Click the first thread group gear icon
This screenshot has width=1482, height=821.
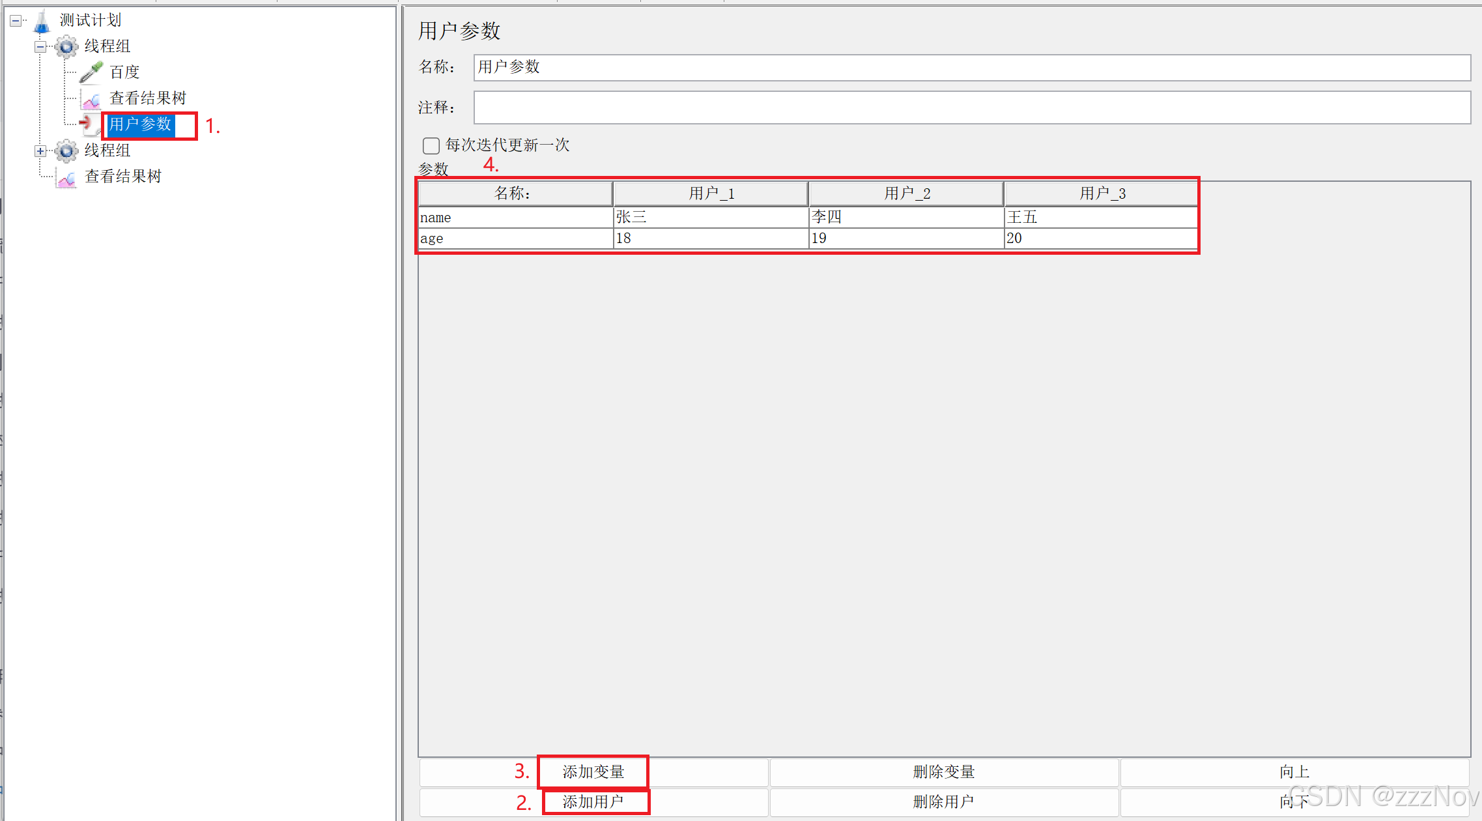[x=66, y=47]
